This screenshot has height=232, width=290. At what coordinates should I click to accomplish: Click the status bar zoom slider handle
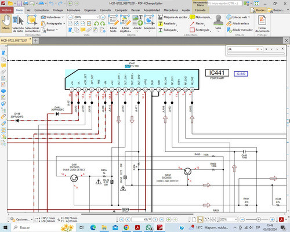click(258, 219)
